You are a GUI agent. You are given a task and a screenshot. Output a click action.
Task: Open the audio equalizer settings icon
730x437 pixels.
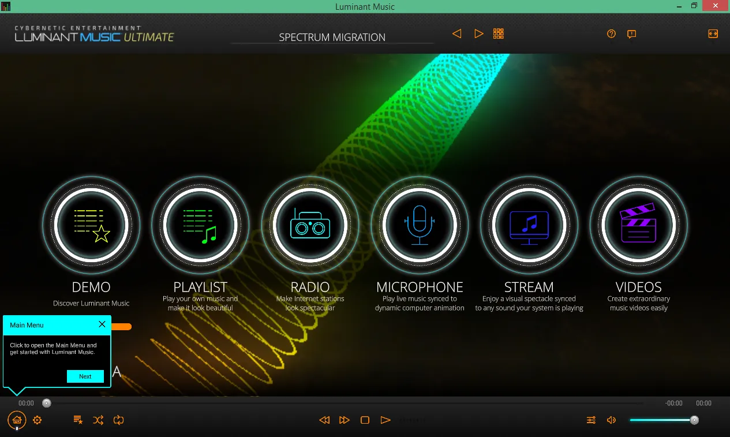(591, 420)
